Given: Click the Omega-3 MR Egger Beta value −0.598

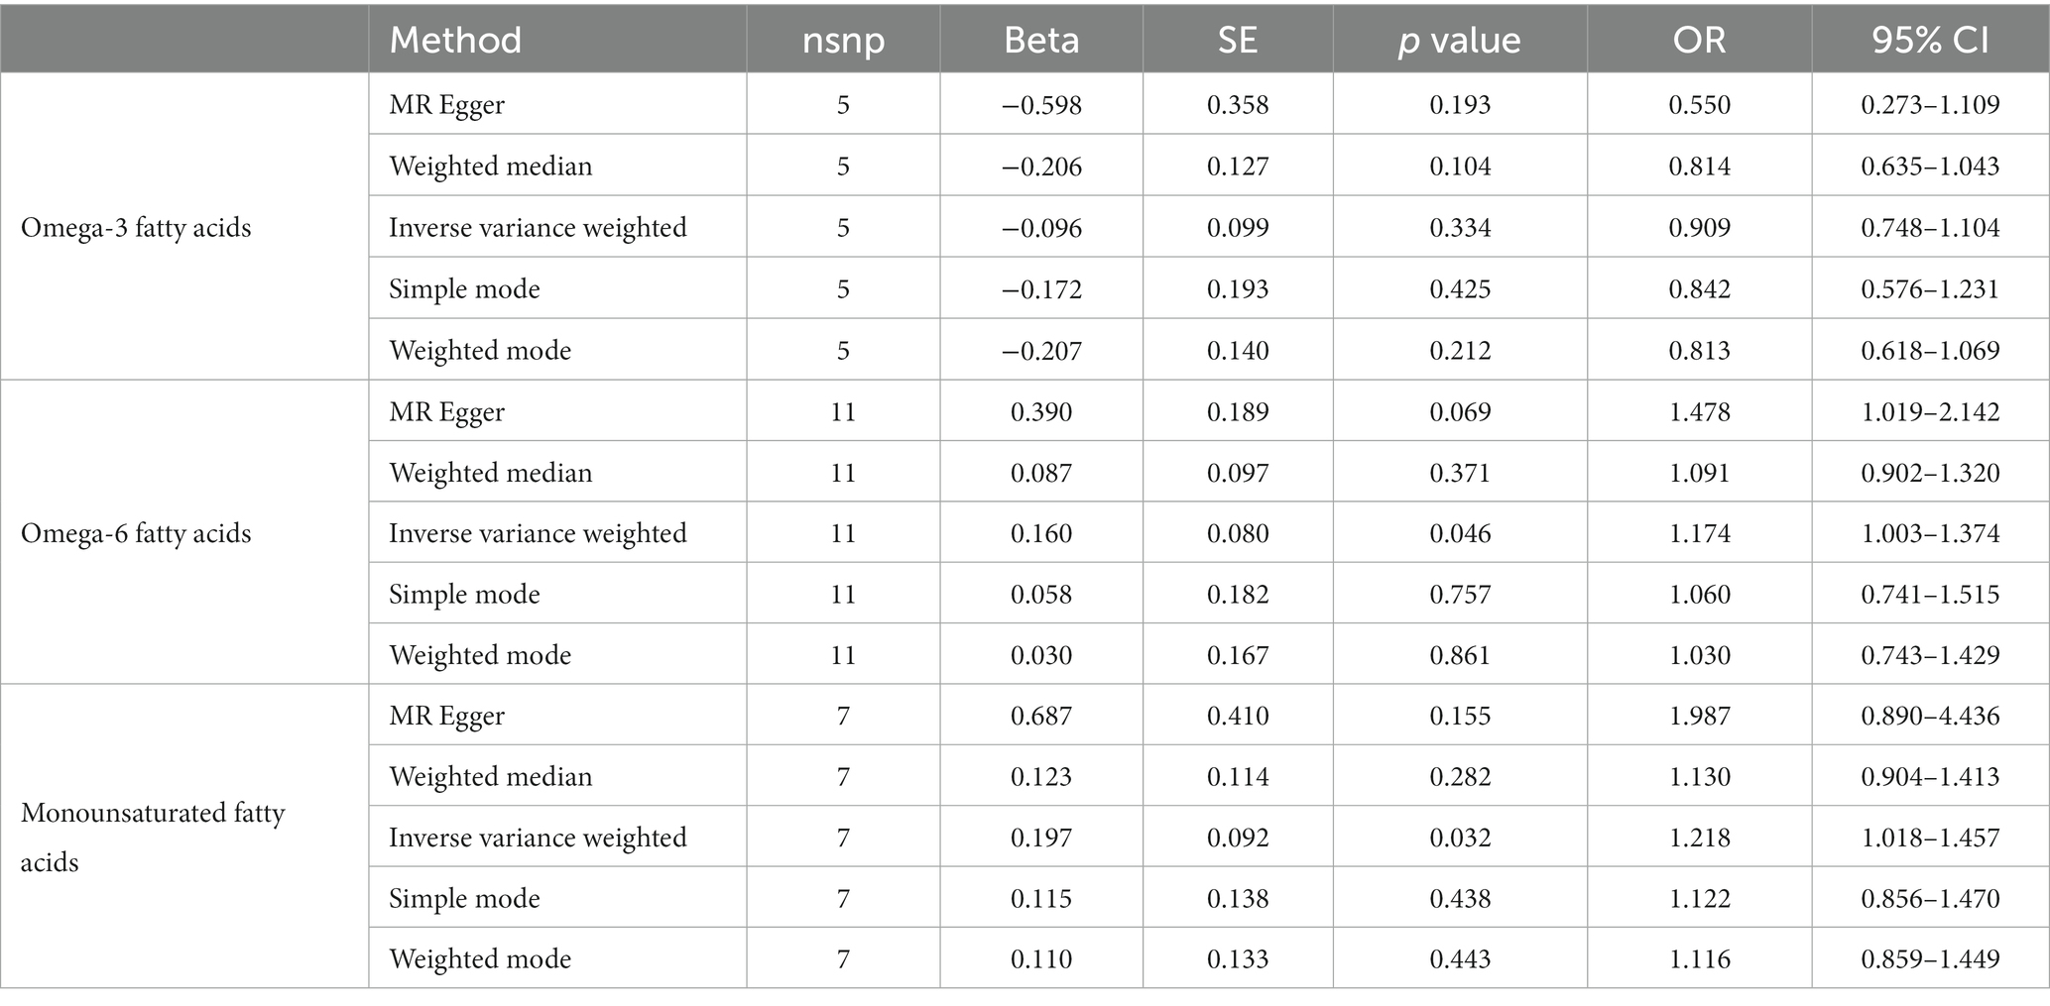Looking at the screenshot, I should (1041, 105).
